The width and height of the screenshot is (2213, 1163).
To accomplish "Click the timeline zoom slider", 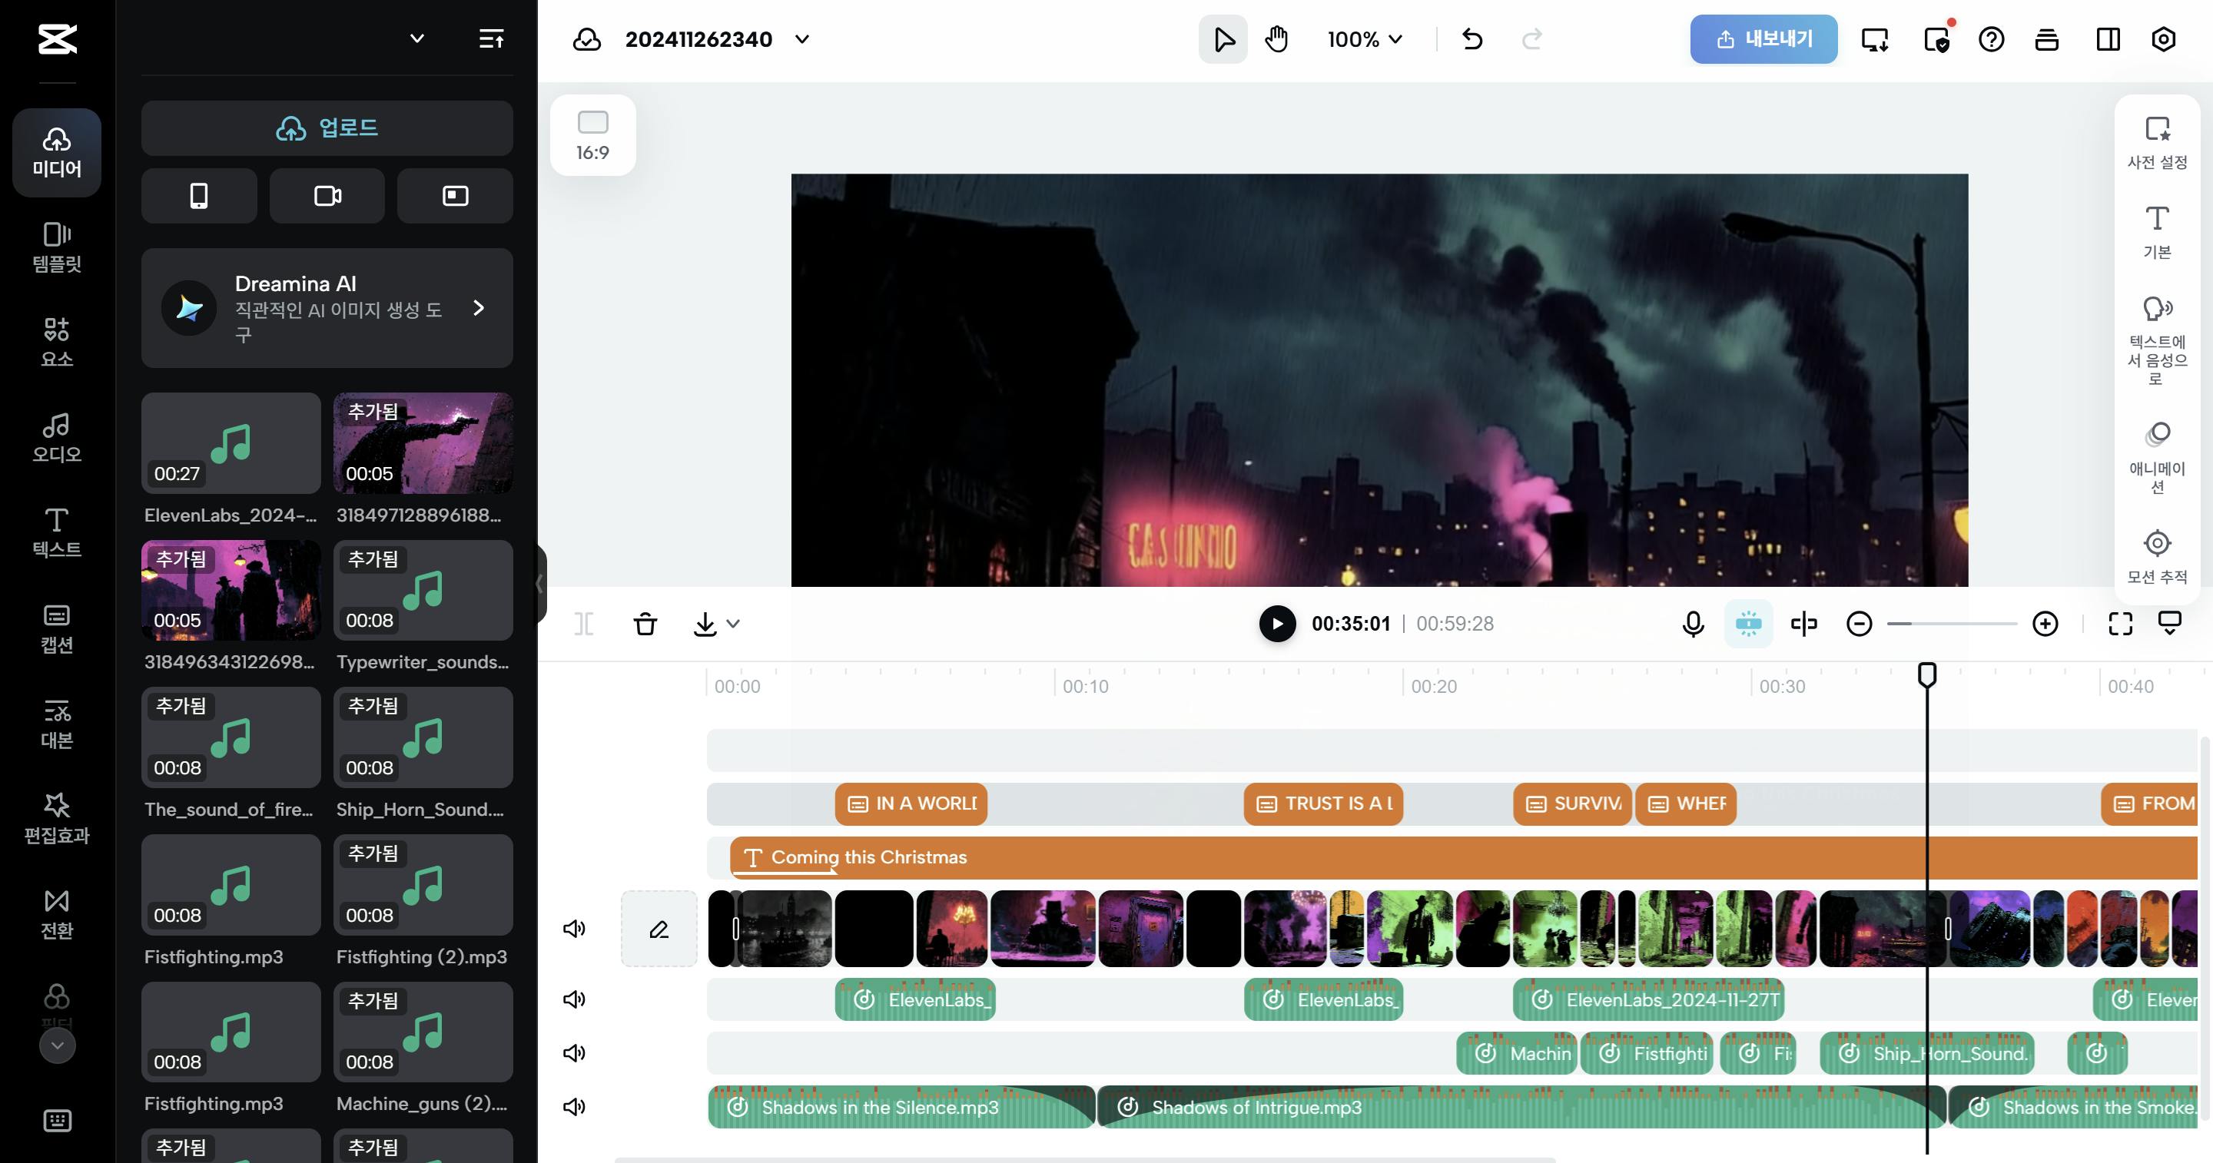I will click(x=1952, y=624).
